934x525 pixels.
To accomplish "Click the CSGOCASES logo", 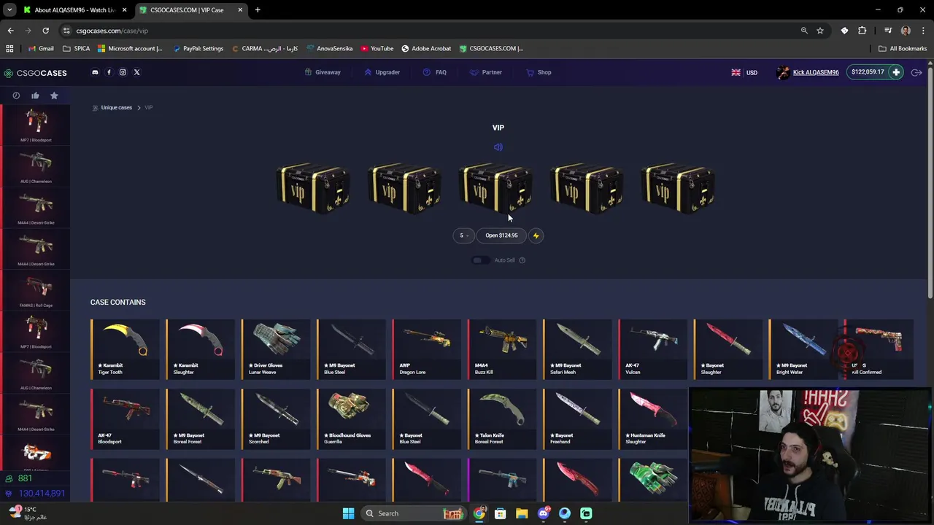I will pos(35,73).
